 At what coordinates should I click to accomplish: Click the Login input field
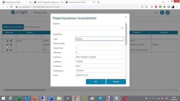(x=100, y=39)
